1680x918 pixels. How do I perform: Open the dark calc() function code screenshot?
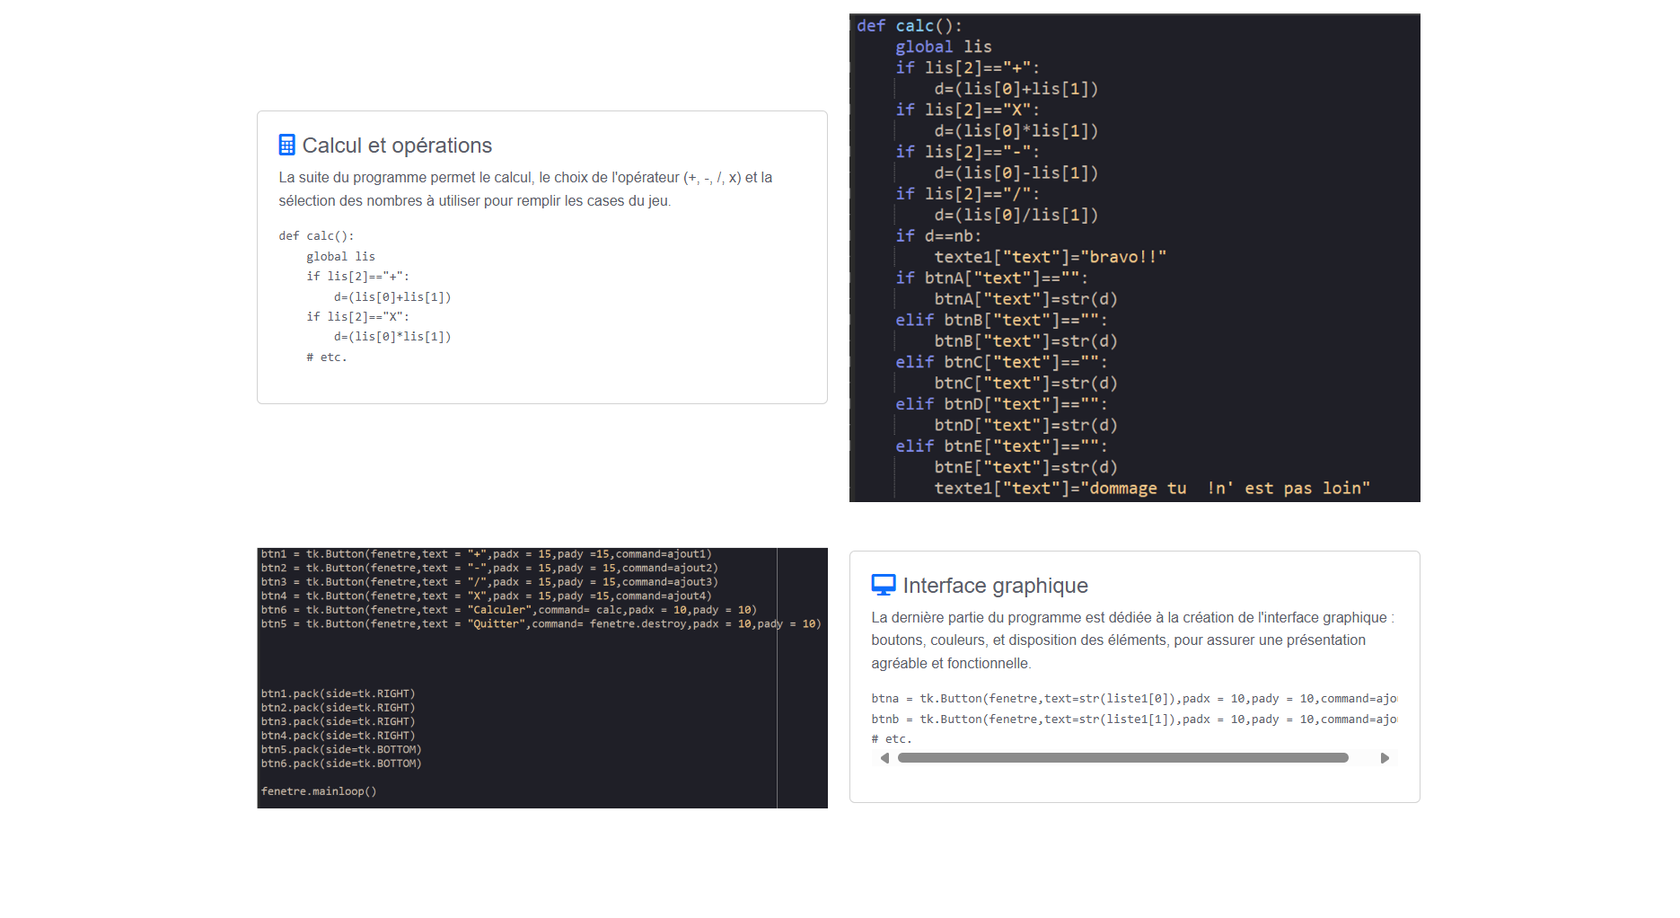point(1134,258)
